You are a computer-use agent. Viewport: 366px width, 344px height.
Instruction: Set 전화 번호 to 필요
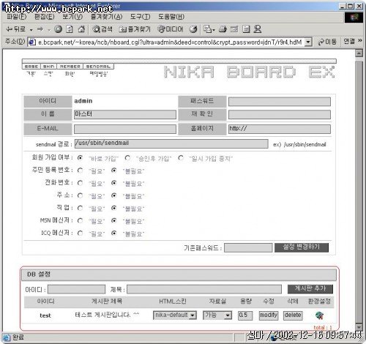(80, 183)
